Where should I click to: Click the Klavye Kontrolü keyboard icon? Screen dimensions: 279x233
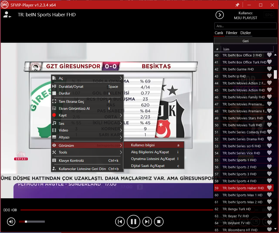pos(54,161)
